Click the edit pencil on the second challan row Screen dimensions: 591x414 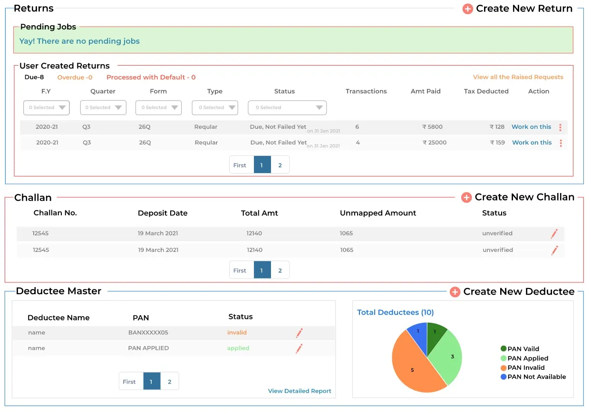(x=554, y=250)
